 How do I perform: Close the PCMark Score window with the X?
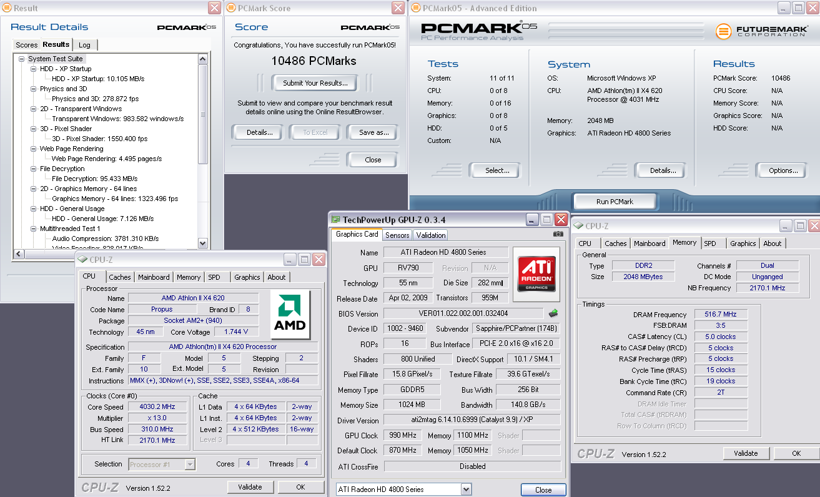click(398, 7)
